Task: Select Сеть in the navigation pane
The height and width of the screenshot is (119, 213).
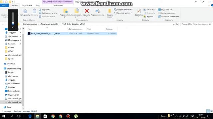Action: (9, 107)
